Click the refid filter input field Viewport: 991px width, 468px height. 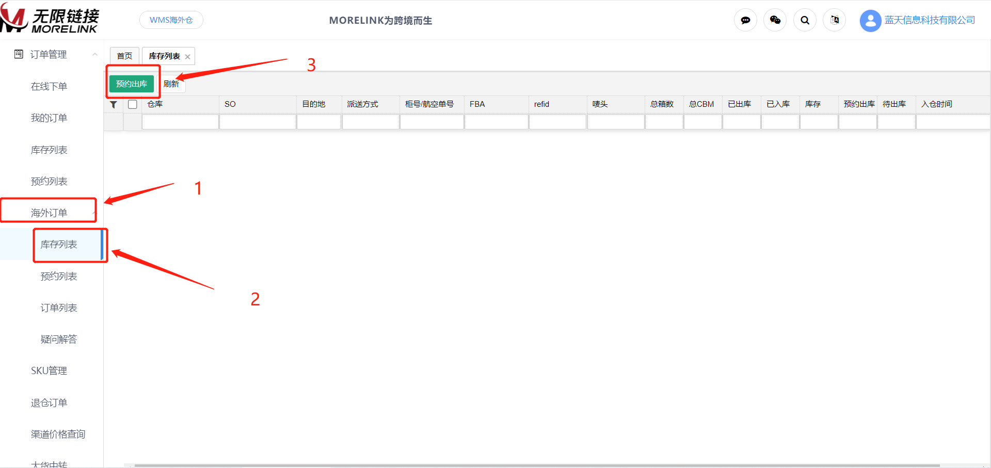point(558,122)
